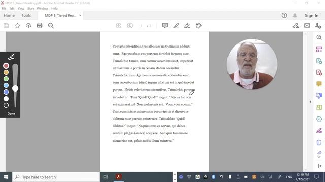Bookmark file with star icon
The width and height of the screenshot is (325, 182).
pyautogui.click(x=17, y=26)
